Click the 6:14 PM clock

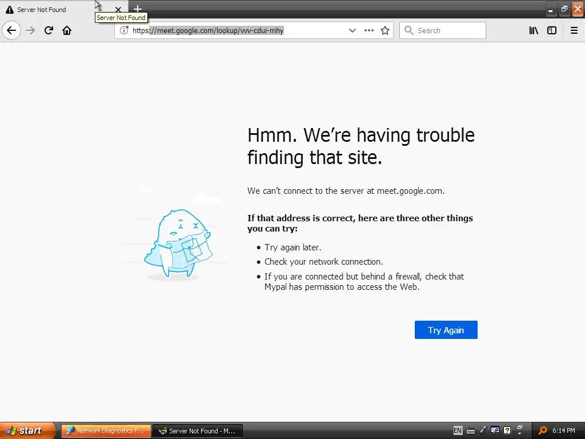564,431
